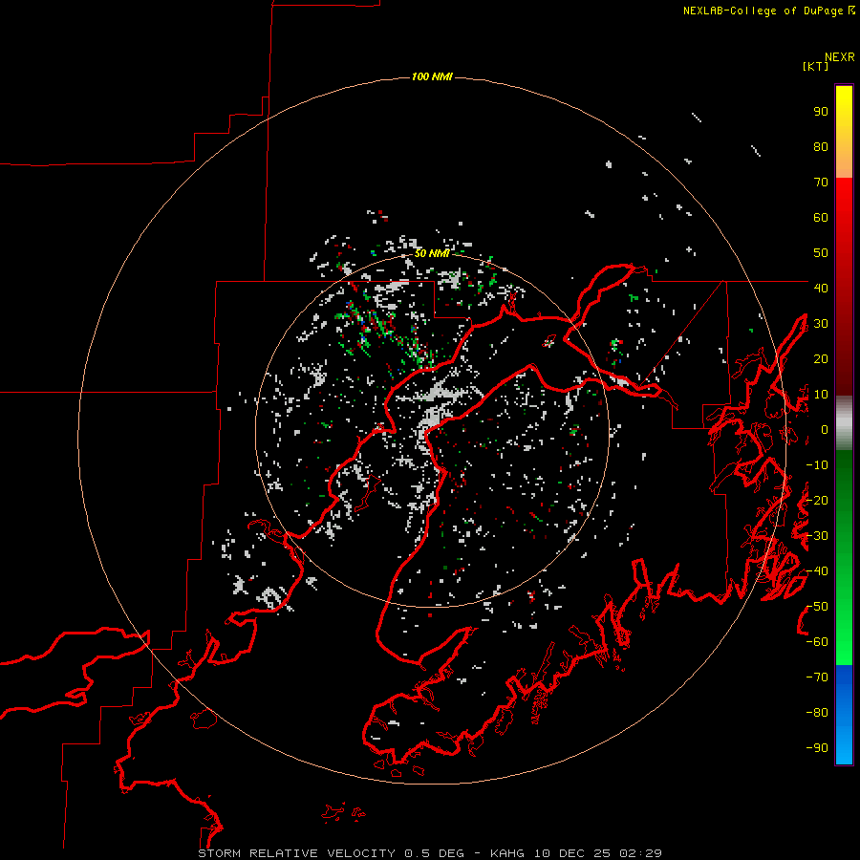Click the gray zero-velocity segment of the color bar
The width and height of the screenshot is (860, 860).
tap(844, 423)
